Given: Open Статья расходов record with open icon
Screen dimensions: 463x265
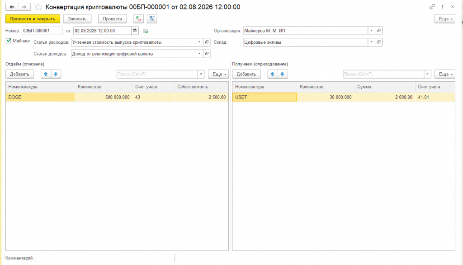Looking at the screenshot, I should point(207,42).
